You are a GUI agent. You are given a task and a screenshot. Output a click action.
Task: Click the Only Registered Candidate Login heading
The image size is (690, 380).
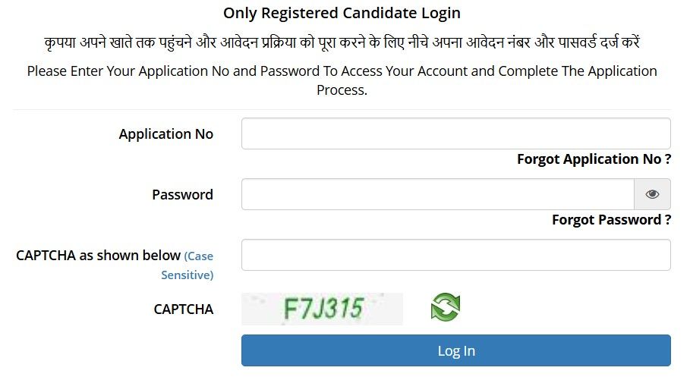point(342,13)
